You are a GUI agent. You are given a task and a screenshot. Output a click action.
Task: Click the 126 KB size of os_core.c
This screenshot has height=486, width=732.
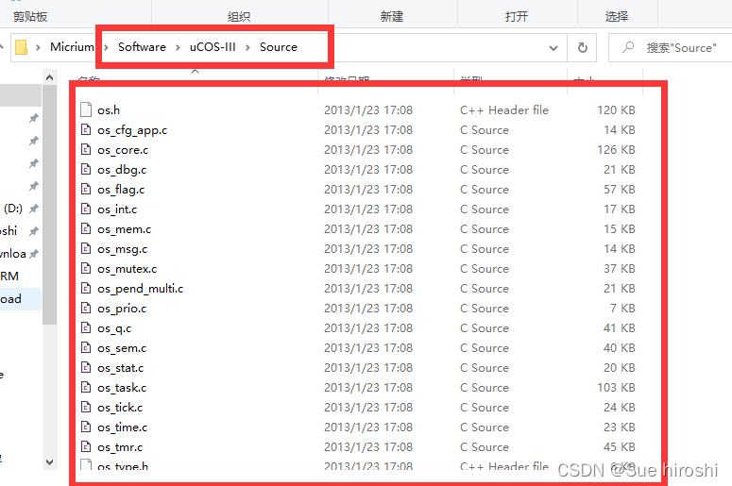click(616, 150)
